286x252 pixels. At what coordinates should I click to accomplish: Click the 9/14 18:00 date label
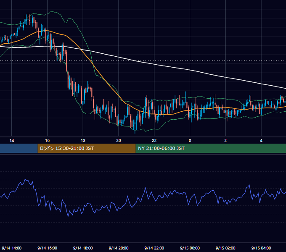[x=83, y=248]
